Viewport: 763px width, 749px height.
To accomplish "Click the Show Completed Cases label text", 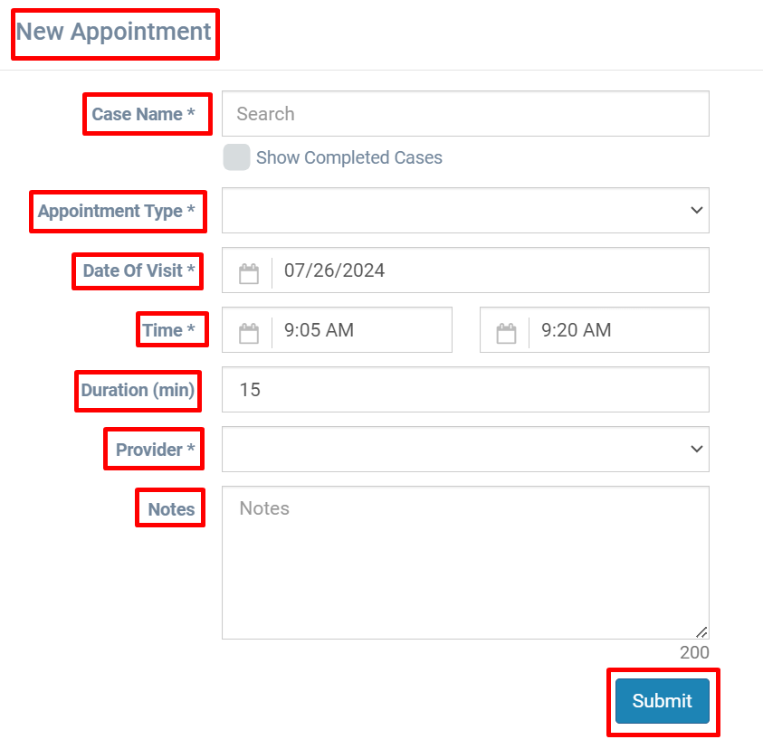I will (x=348, y=157).
